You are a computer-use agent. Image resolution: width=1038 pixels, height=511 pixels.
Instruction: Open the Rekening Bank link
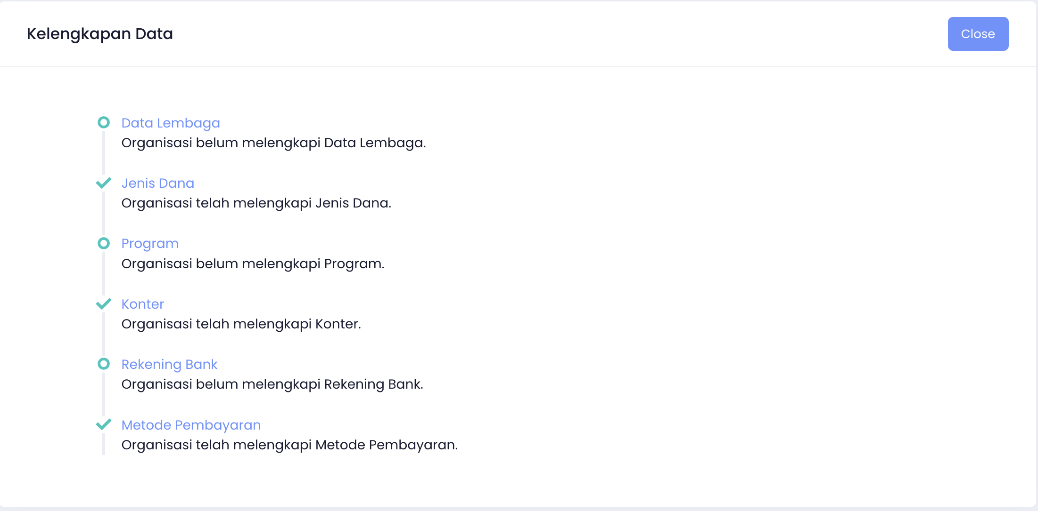click(x=169, y=364)
